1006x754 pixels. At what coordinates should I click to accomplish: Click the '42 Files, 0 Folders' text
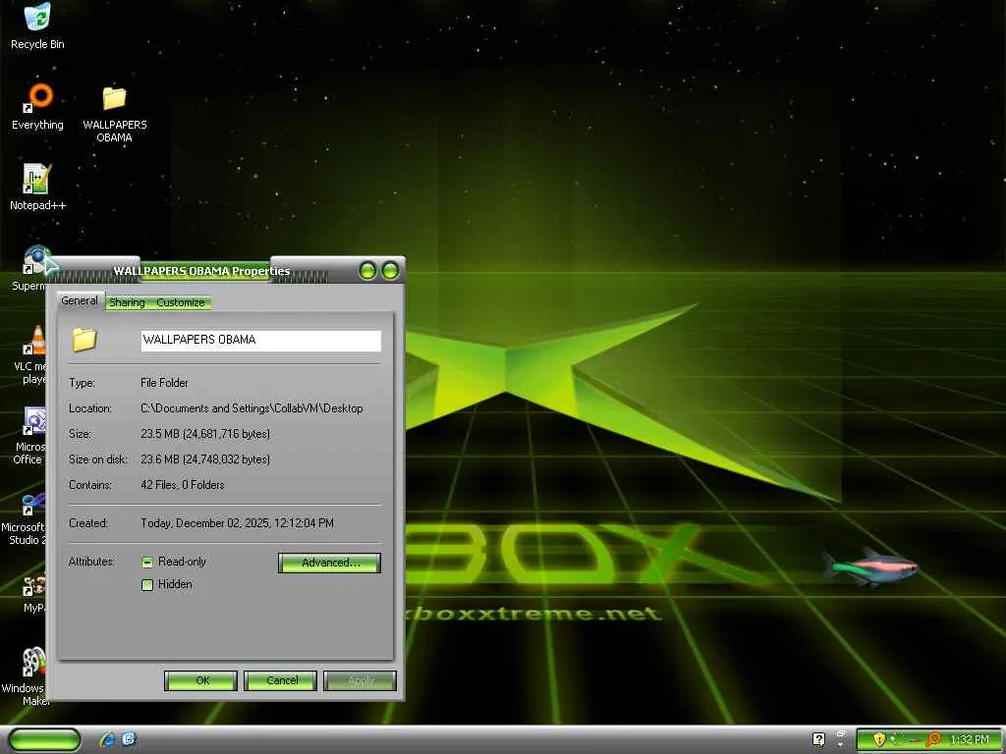point(183,485)
